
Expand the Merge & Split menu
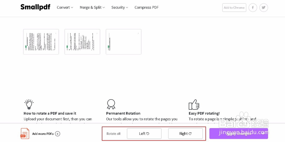pyautogui.click(x=92, y=7)
